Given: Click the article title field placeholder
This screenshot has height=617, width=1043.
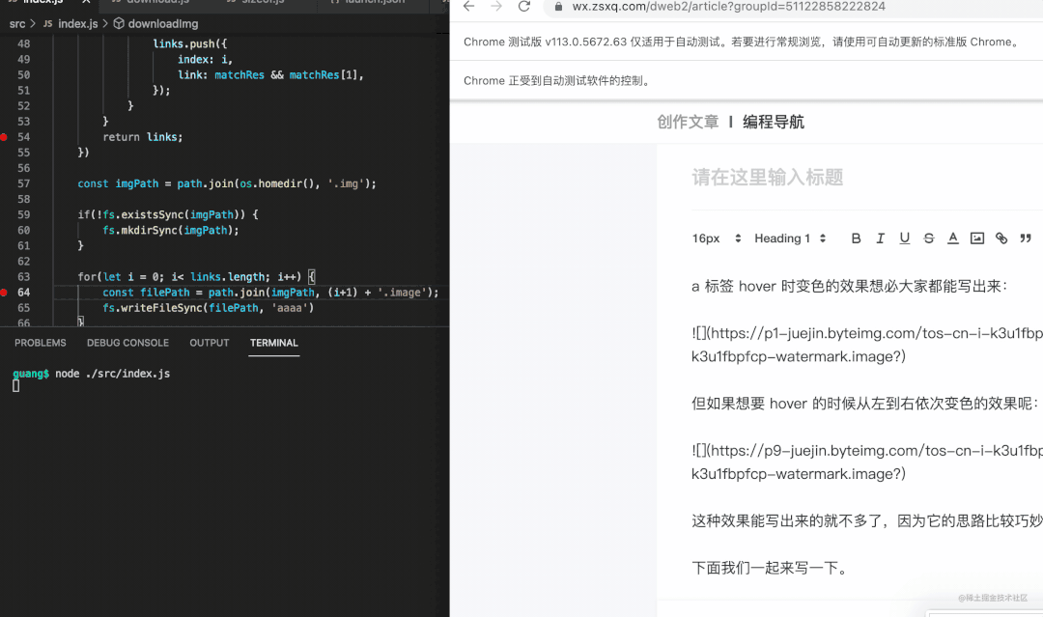Looking at the screenshot, I should tap(768, 178).
